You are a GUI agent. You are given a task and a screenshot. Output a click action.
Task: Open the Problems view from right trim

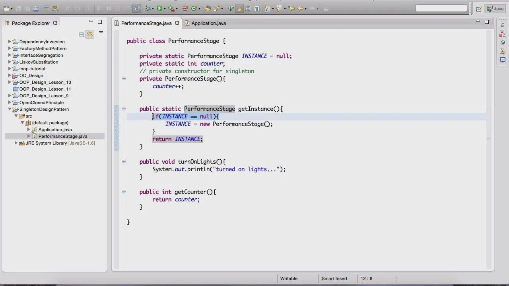point(503,34)
